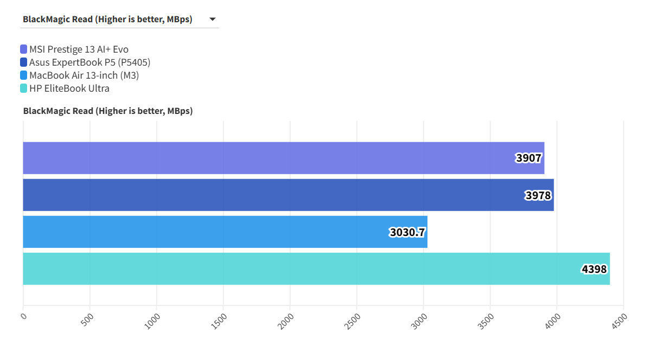Click the MacBook Air legend color square
647x338 pixels.
(x=24, y=75)
